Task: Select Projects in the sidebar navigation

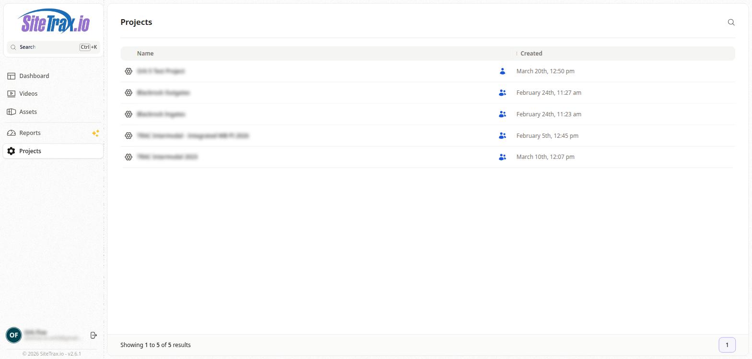Action: coord(30,151)
